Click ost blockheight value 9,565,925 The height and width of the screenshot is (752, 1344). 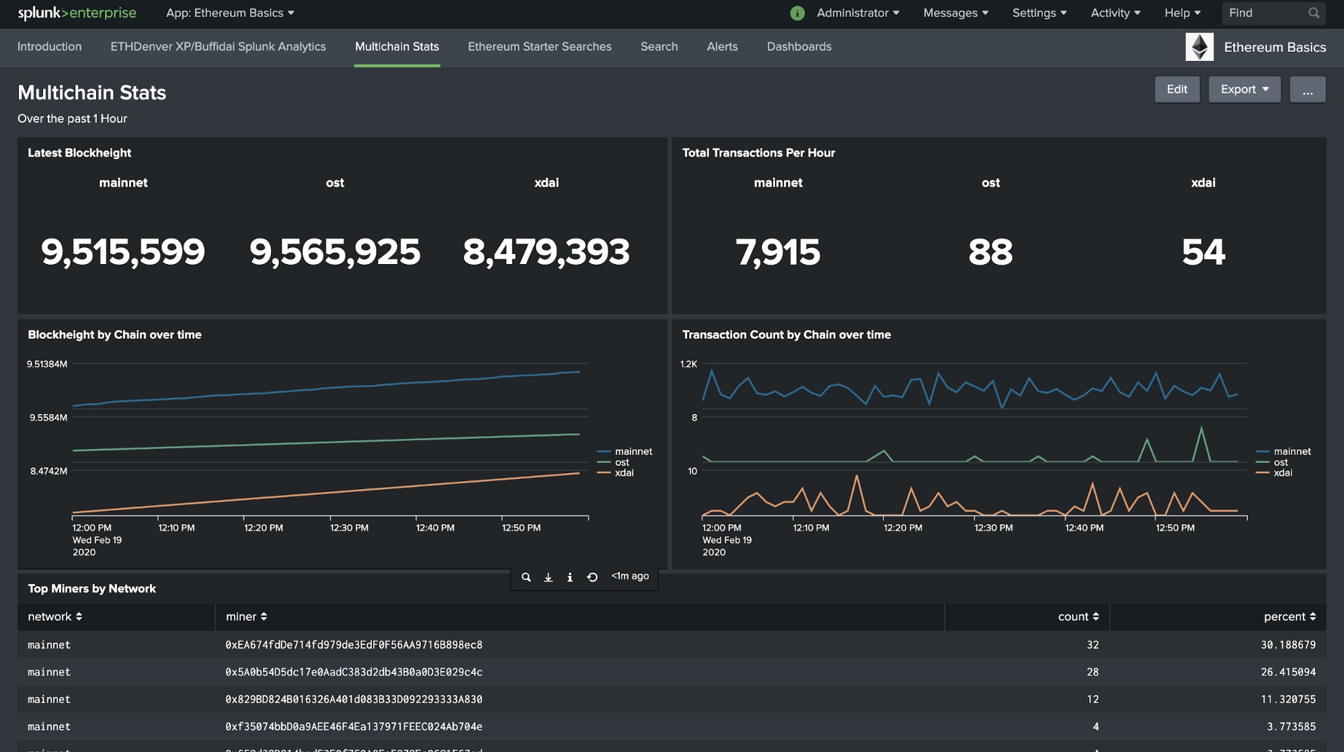tap(335, 252)
